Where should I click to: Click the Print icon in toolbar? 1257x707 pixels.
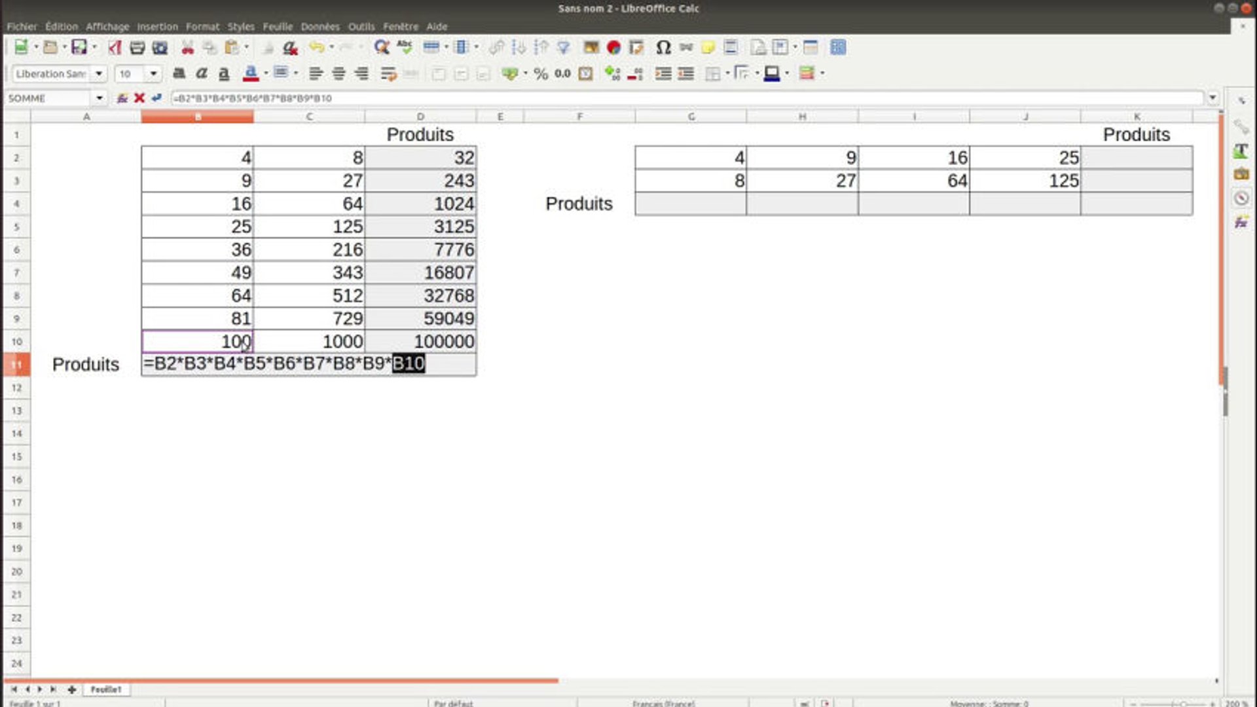[x=137, y=47]
